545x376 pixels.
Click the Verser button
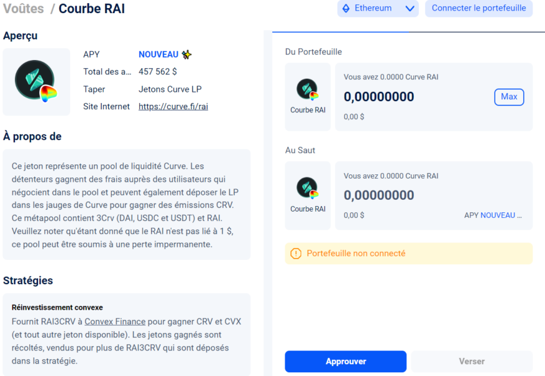tap(472, 361)
